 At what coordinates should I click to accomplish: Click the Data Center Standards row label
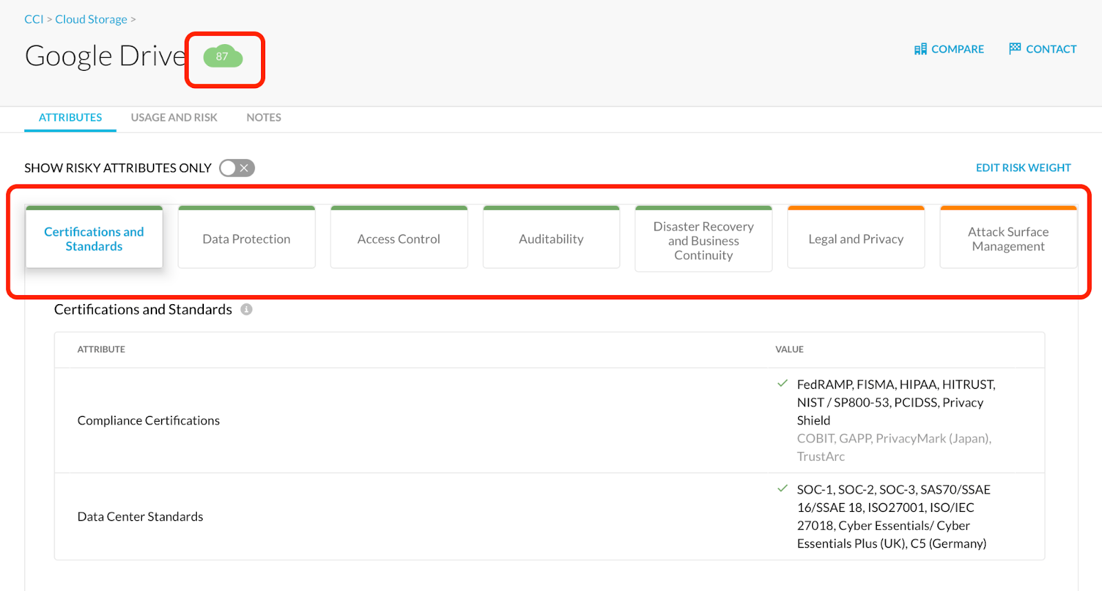141,517
